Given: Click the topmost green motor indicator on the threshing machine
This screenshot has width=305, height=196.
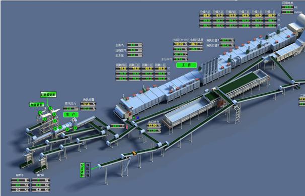Looking at the screenshot, I should click(x=50, y=108).
